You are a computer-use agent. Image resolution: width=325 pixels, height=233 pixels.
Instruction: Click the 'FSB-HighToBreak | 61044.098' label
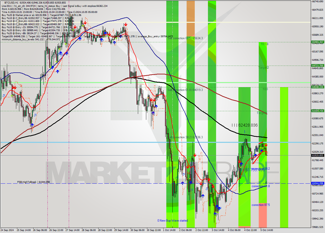[x=34, y=182]
